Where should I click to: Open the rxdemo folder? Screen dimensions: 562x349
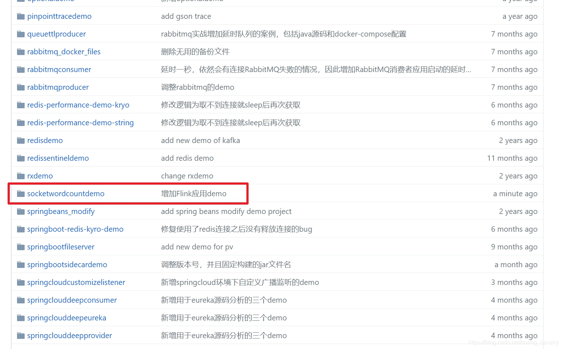[x=40, y=176]
